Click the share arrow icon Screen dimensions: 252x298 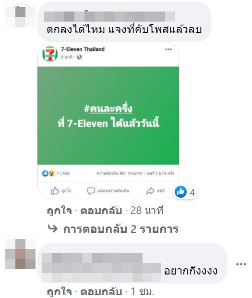(x=150, y=191)
